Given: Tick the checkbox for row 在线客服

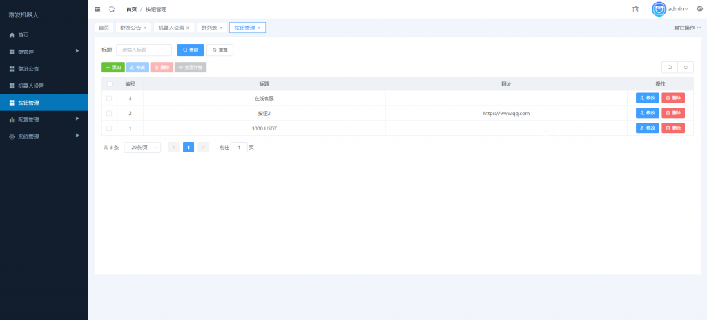Looking at the screenshot, I should pos(109,98).
